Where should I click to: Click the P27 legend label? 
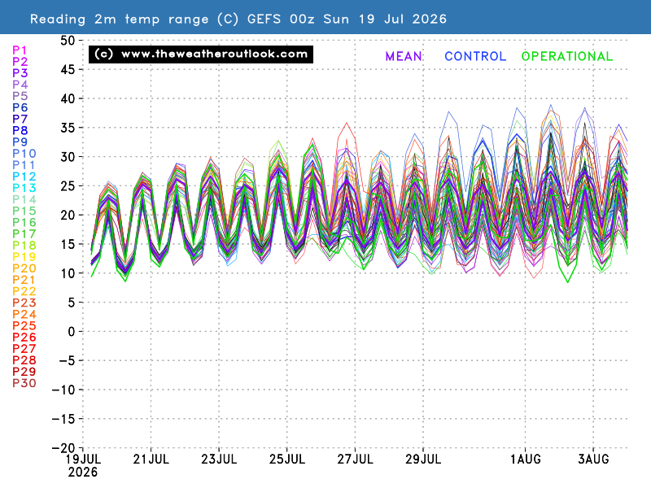tap(24, 349)
